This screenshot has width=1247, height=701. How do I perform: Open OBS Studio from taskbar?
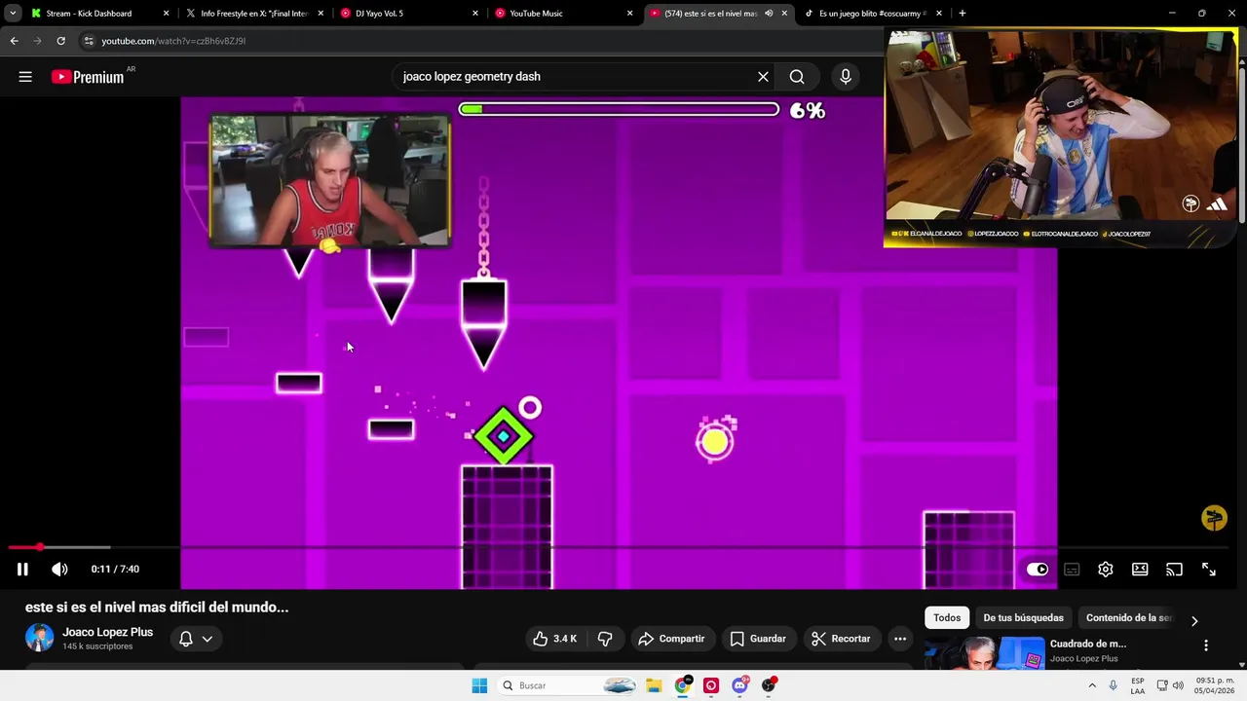769,685
